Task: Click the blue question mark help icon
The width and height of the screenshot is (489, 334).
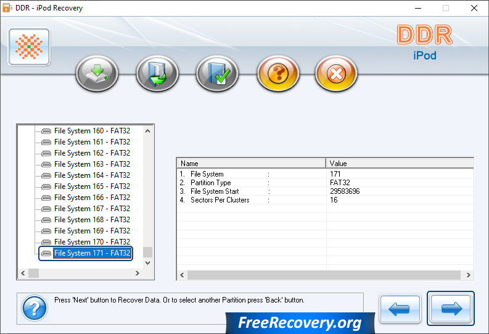Action: (35, 309)
